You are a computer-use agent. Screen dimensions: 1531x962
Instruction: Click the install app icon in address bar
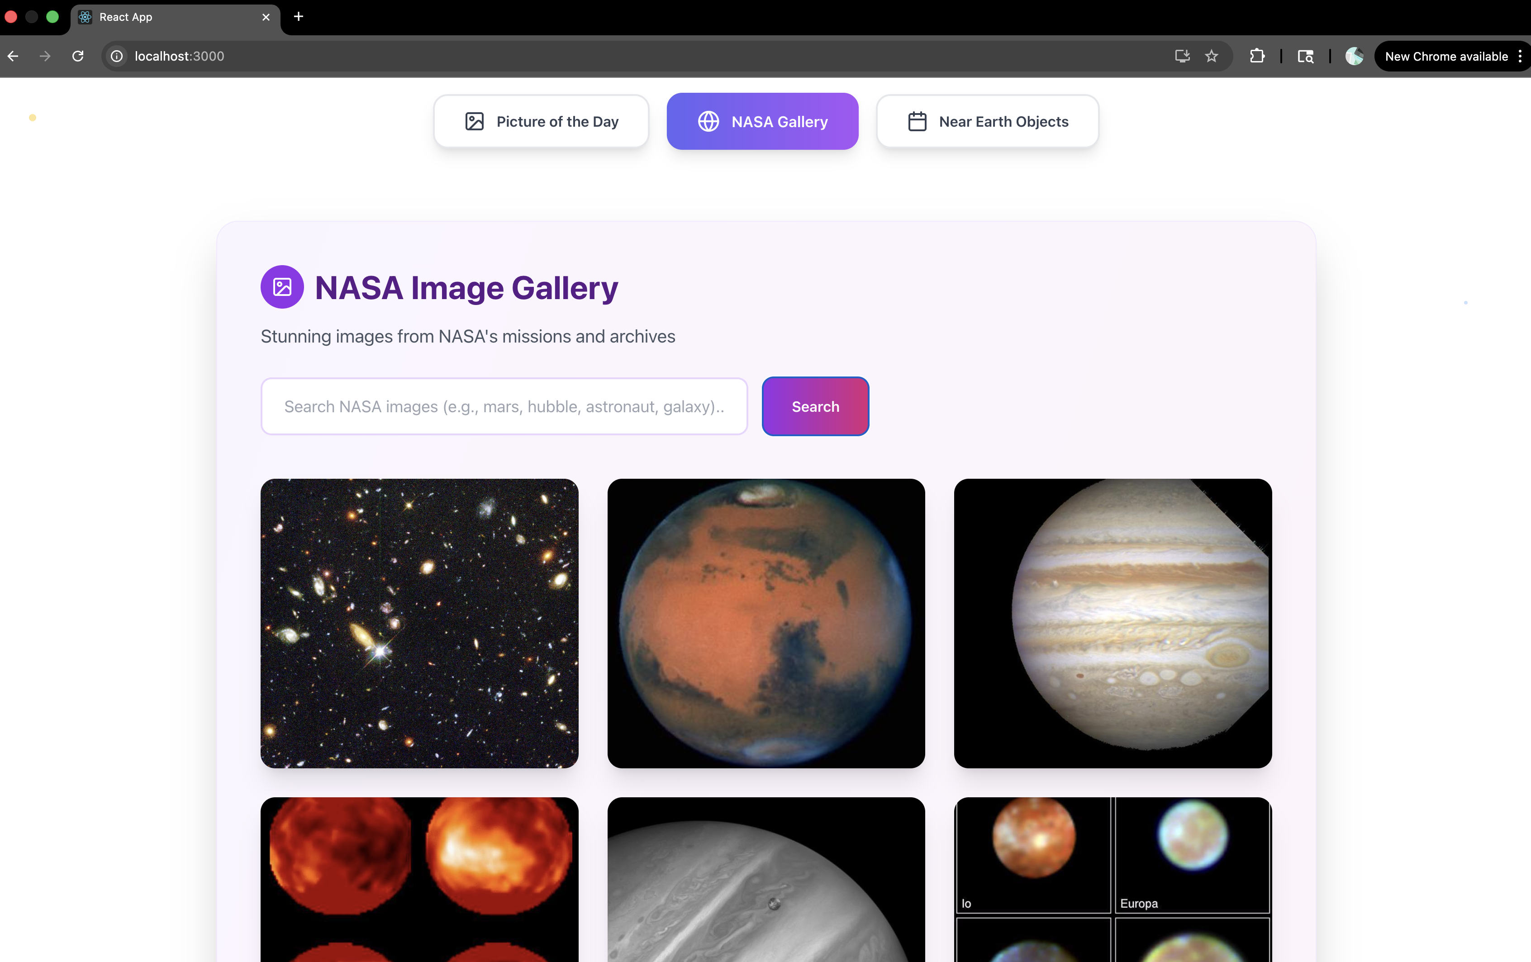click(1182, 56)
